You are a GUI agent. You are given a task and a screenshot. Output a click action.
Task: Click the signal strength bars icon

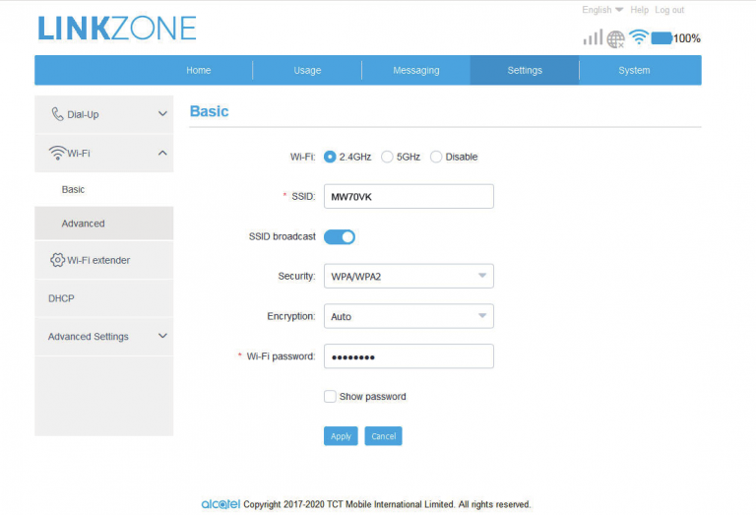[592, 37]
